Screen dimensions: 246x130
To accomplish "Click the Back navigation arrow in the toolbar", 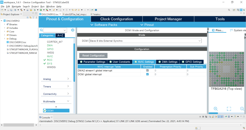I will 79,10.
